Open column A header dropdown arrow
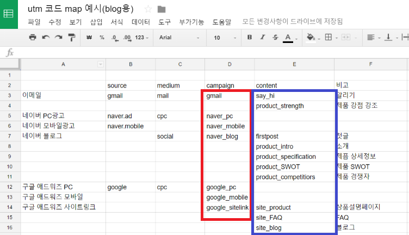Image resolution: width=409 pixels, height=235 pixels. (101, 64)
